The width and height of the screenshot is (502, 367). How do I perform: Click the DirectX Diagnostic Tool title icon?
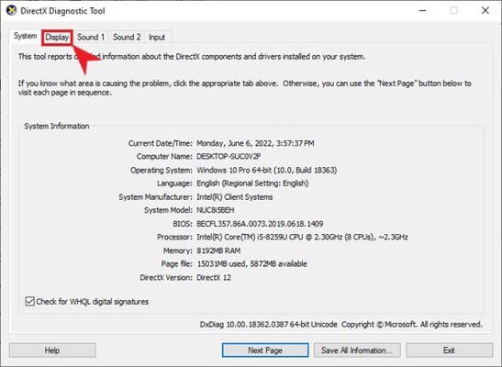click(12, 11)
